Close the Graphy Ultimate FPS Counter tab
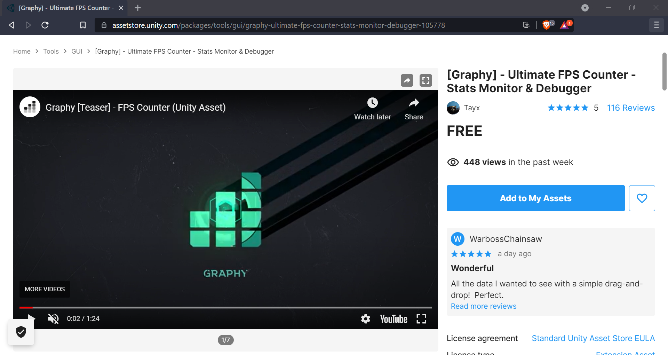 [121, 8]
